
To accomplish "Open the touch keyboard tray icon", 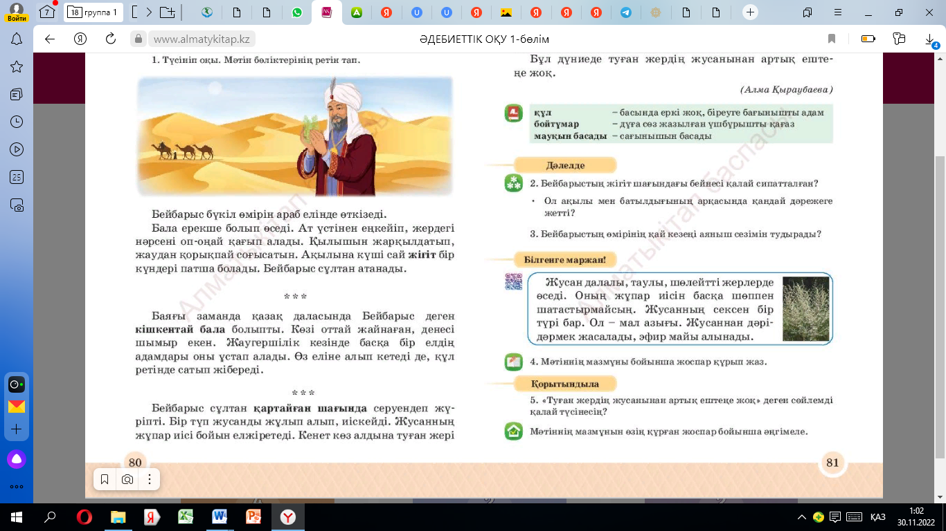I will click(x=855, y=516).
